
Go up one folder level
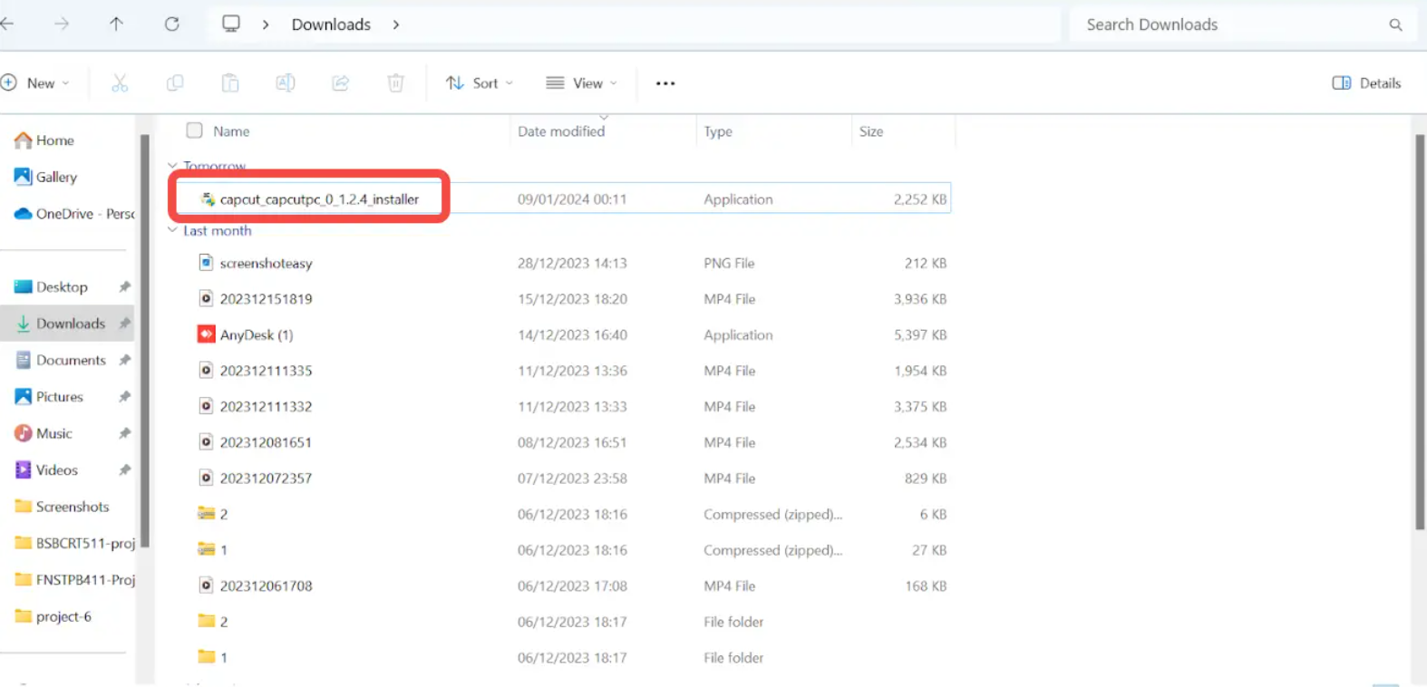pyautogui.click(x=116, y=24)
